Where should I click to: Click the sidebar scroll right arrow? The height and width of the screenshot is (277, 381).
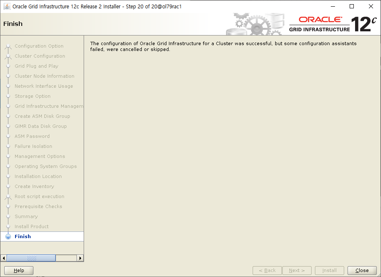pos(80,258)
